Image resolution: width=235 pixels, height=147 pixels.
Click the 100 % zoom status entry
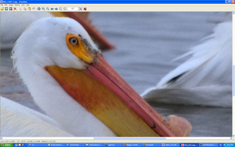coord(23,141)
